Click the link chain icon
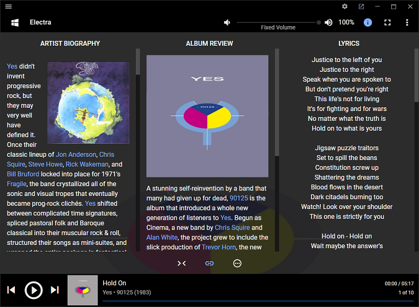The height and width of the screenshot is (307, 419). click(209, 263)
